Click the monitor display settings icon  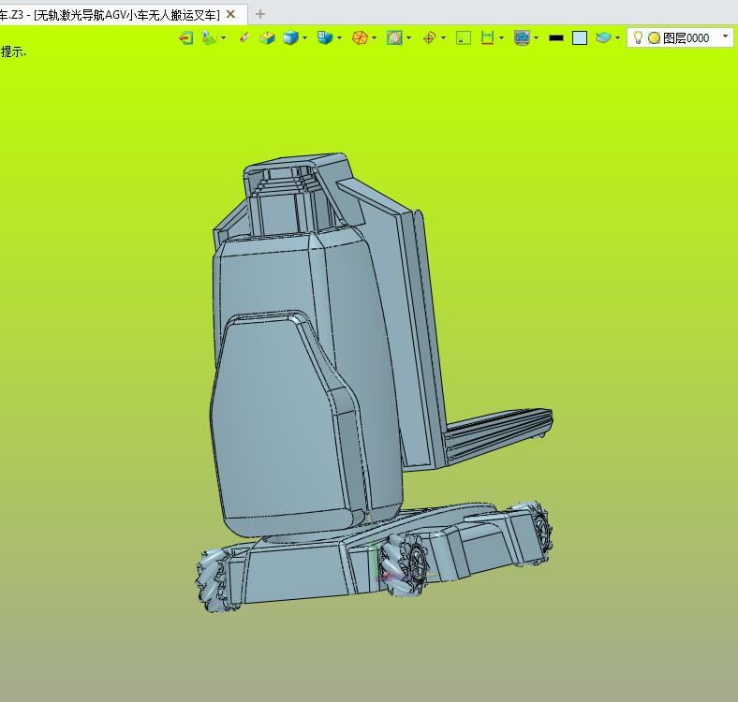(522, 37)
